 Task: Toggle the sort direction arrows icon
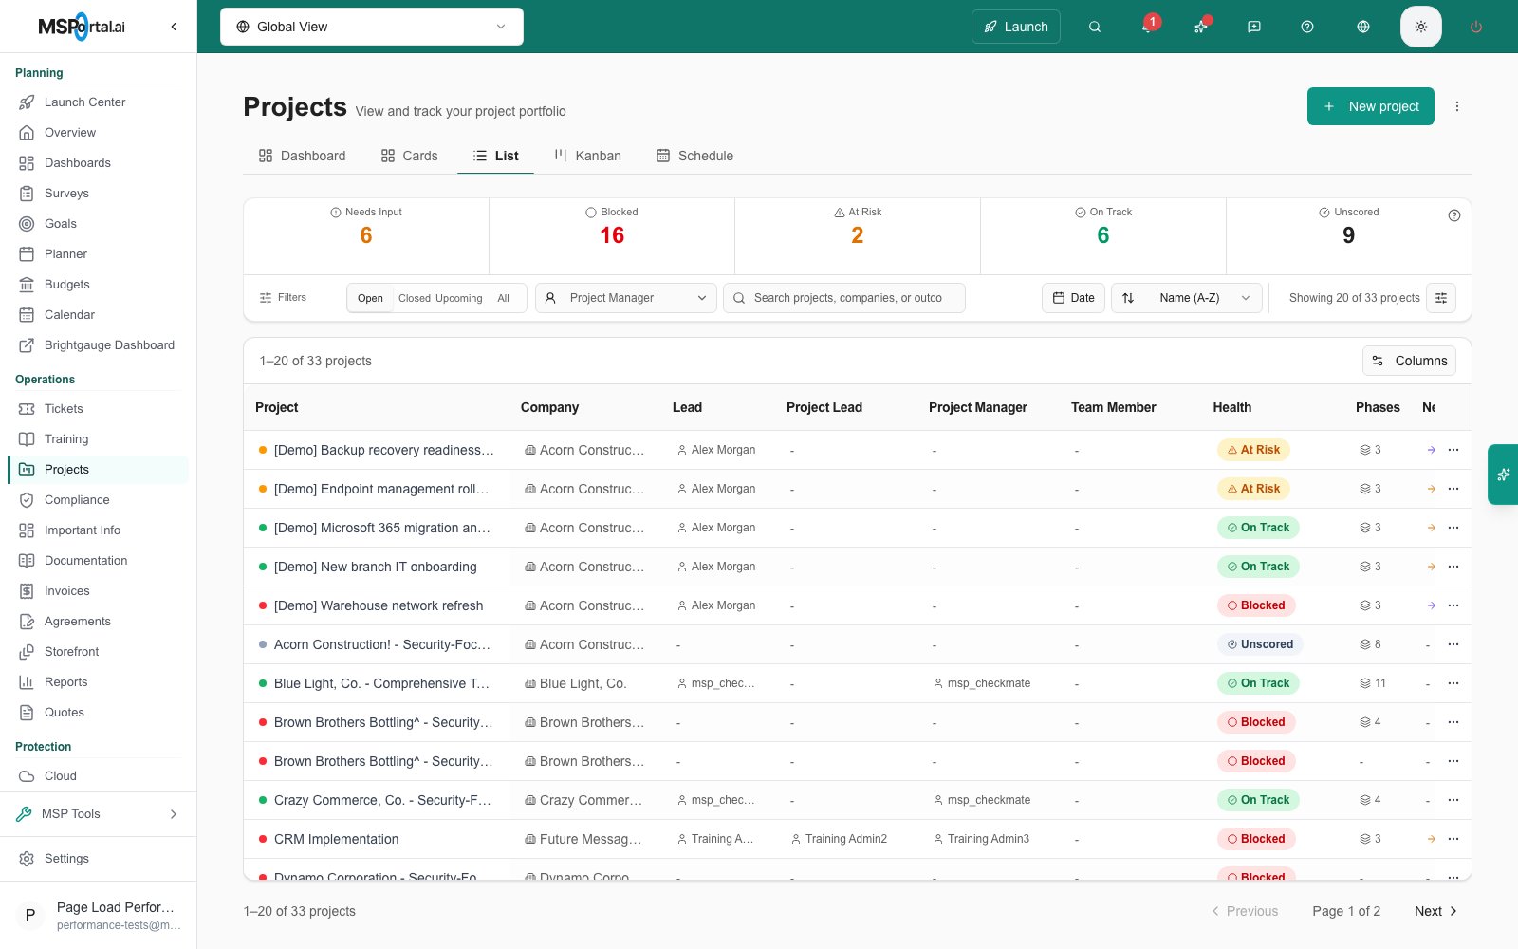coord(1128,298)
